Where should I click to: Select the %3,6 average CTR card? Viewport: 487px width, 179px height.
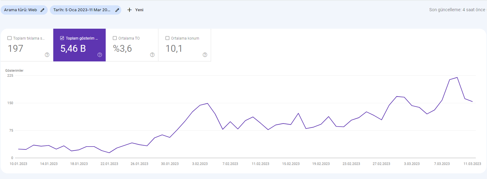(132, 45)
